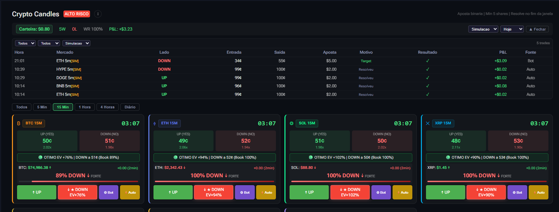Buy DOWN EV+76% on BTC card

pos(77,192)
